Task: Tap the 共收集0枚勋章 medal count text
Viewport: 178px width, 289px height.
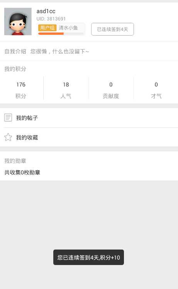Action: (22, 172)
